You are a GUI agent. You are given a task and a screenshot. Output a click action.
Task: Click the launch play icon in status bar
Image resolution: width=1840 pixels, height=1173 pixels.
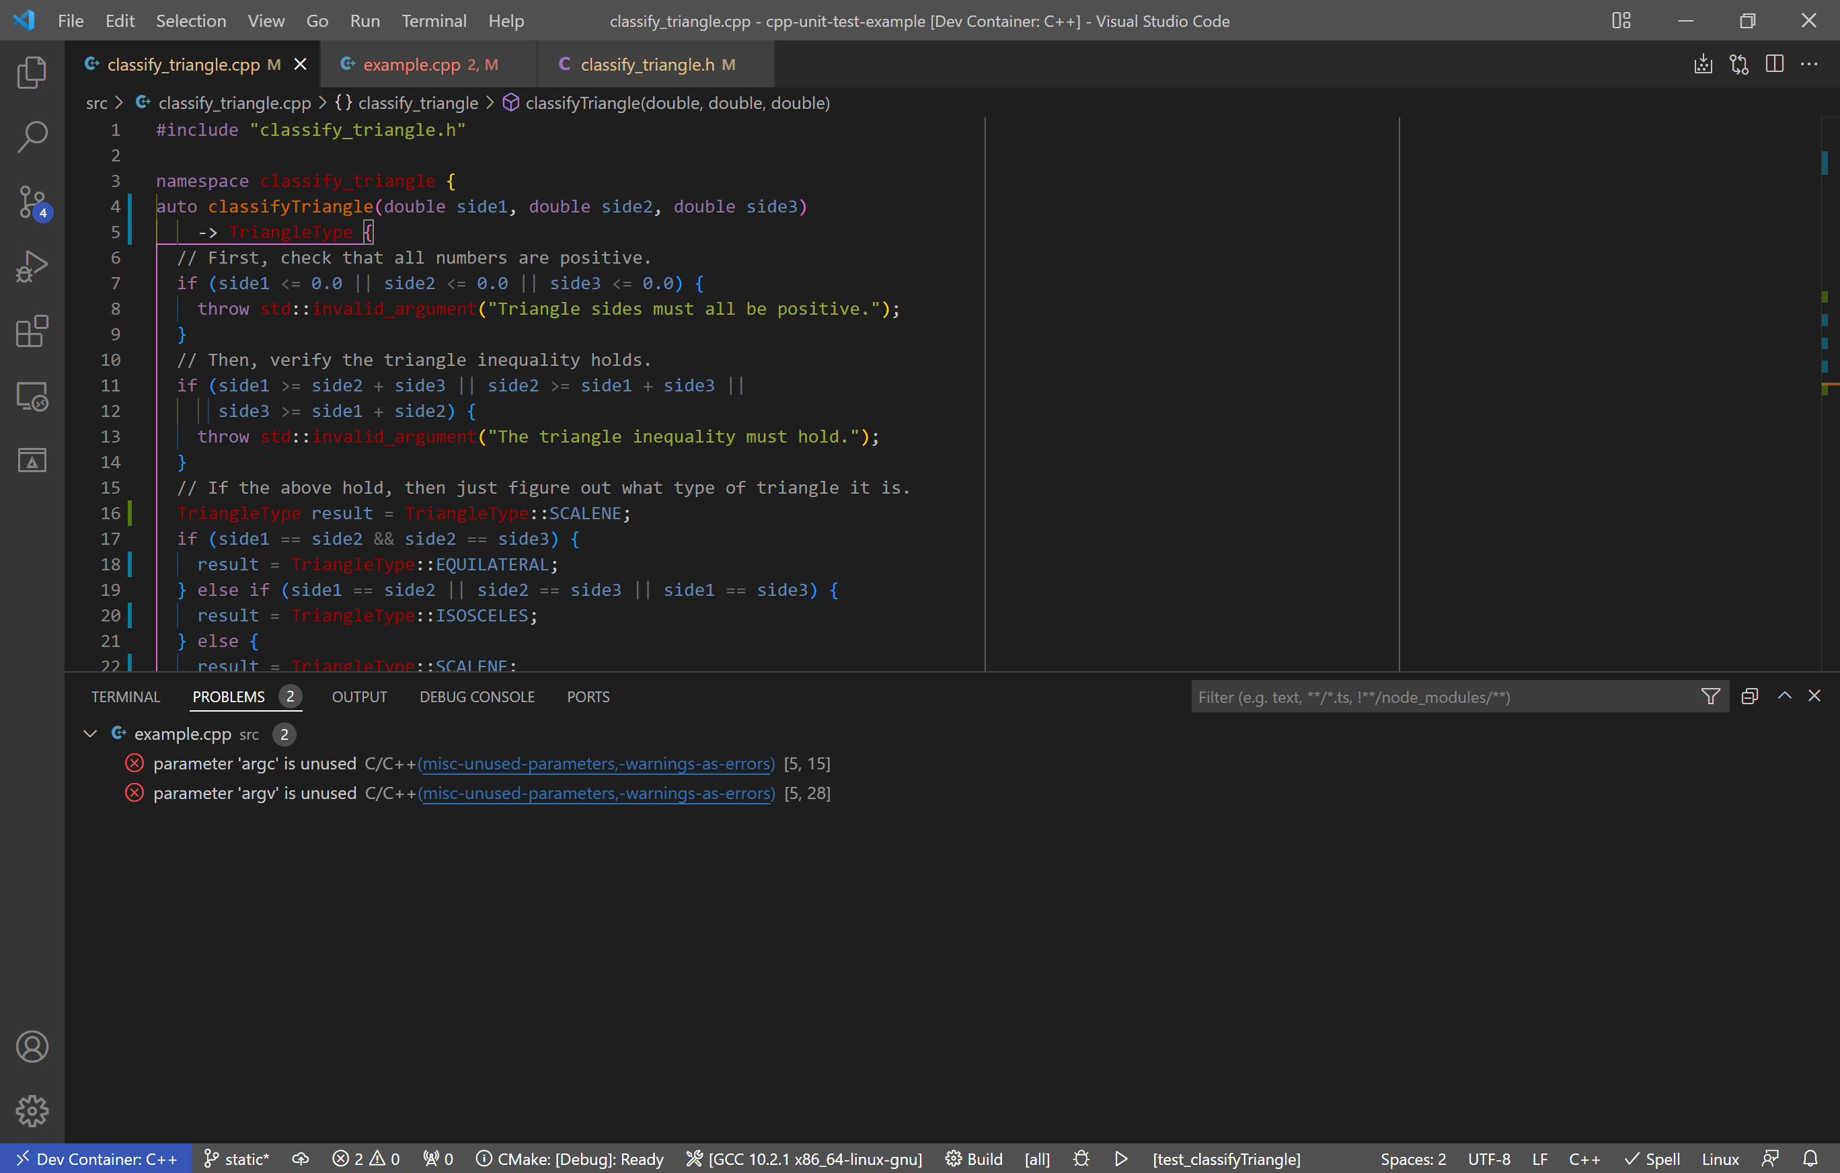[1121, 1158]
